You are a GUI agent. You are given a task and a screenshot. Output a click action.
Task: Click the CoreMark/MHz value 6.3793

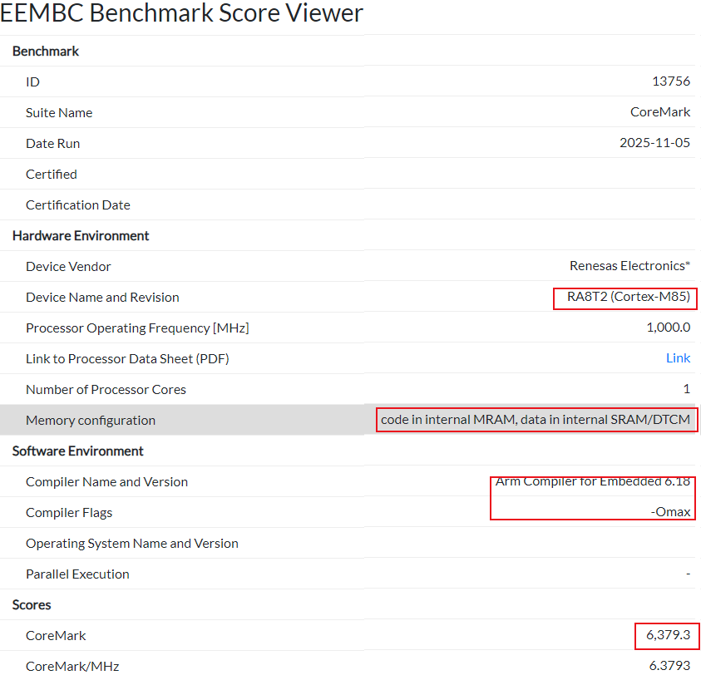tap(669, 666)
